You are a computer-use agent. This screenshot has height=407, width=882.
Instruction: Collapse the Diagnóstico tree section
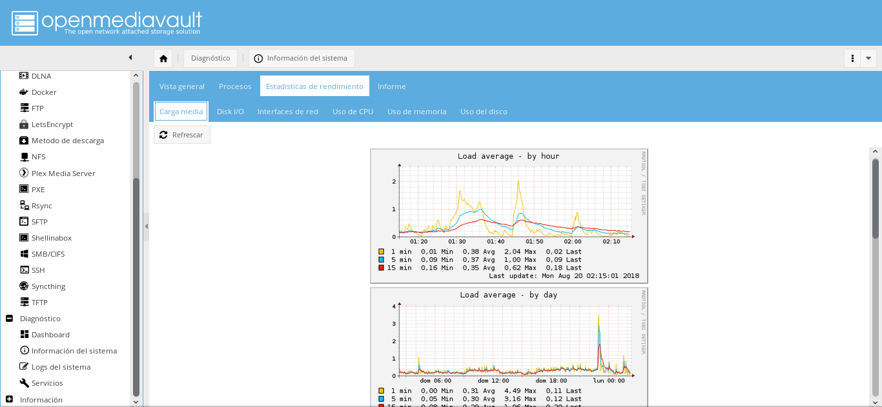pyautogui.click(x=9, y=318)
